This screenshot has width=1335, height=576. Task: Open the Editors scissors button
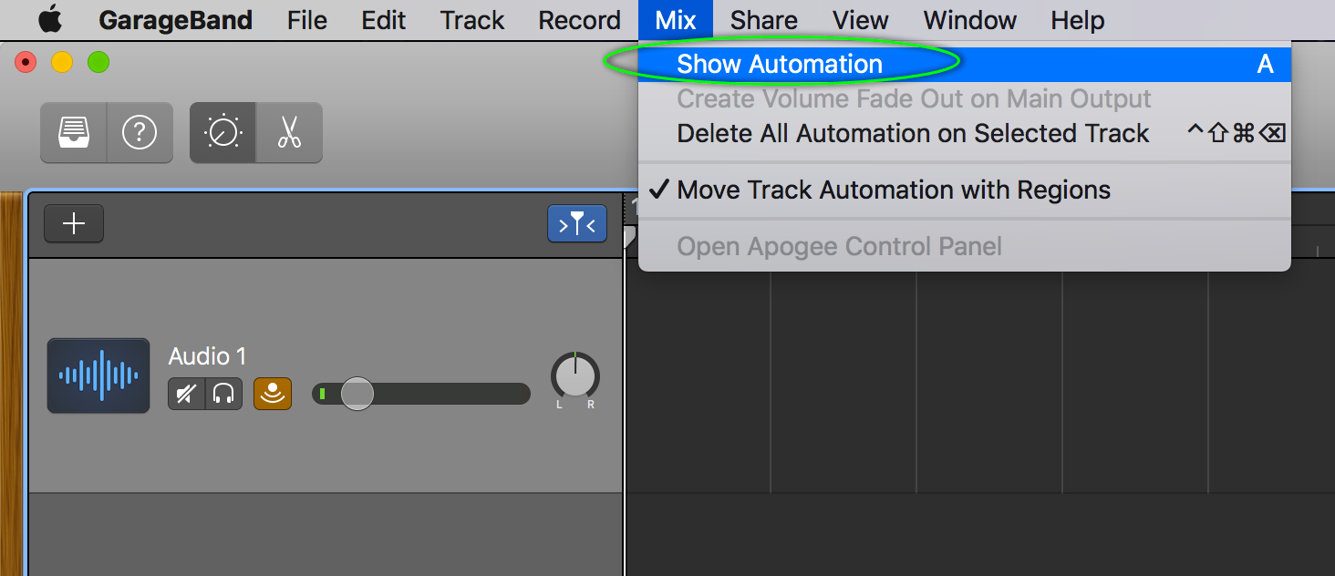(x=289, y=133)
